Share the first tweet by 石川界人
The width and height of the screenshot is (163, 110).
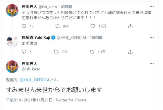(130, 26)
